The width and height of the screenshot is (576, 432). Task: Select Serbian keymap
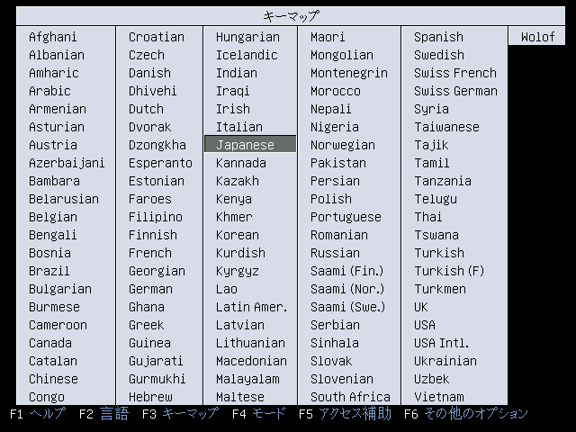click(x=336, y=325)
